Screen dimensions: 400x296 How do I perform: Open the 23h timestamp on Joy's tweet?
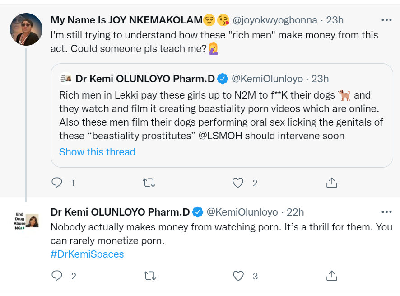(x=335, y=20)
